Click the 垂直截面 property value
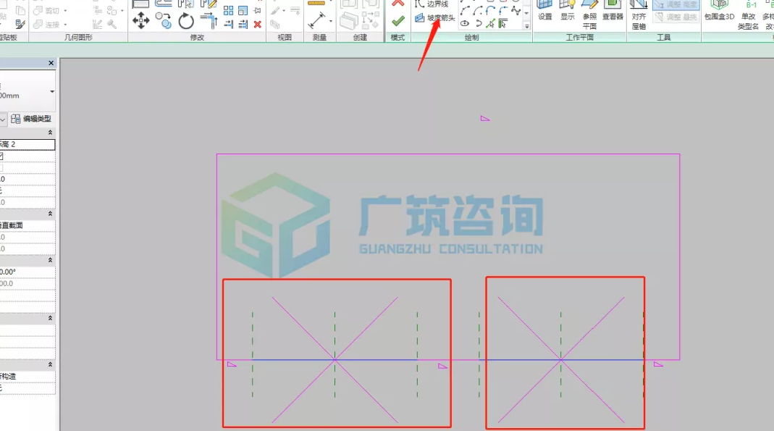Screen dimensions: 774x431 click(28, 225)
